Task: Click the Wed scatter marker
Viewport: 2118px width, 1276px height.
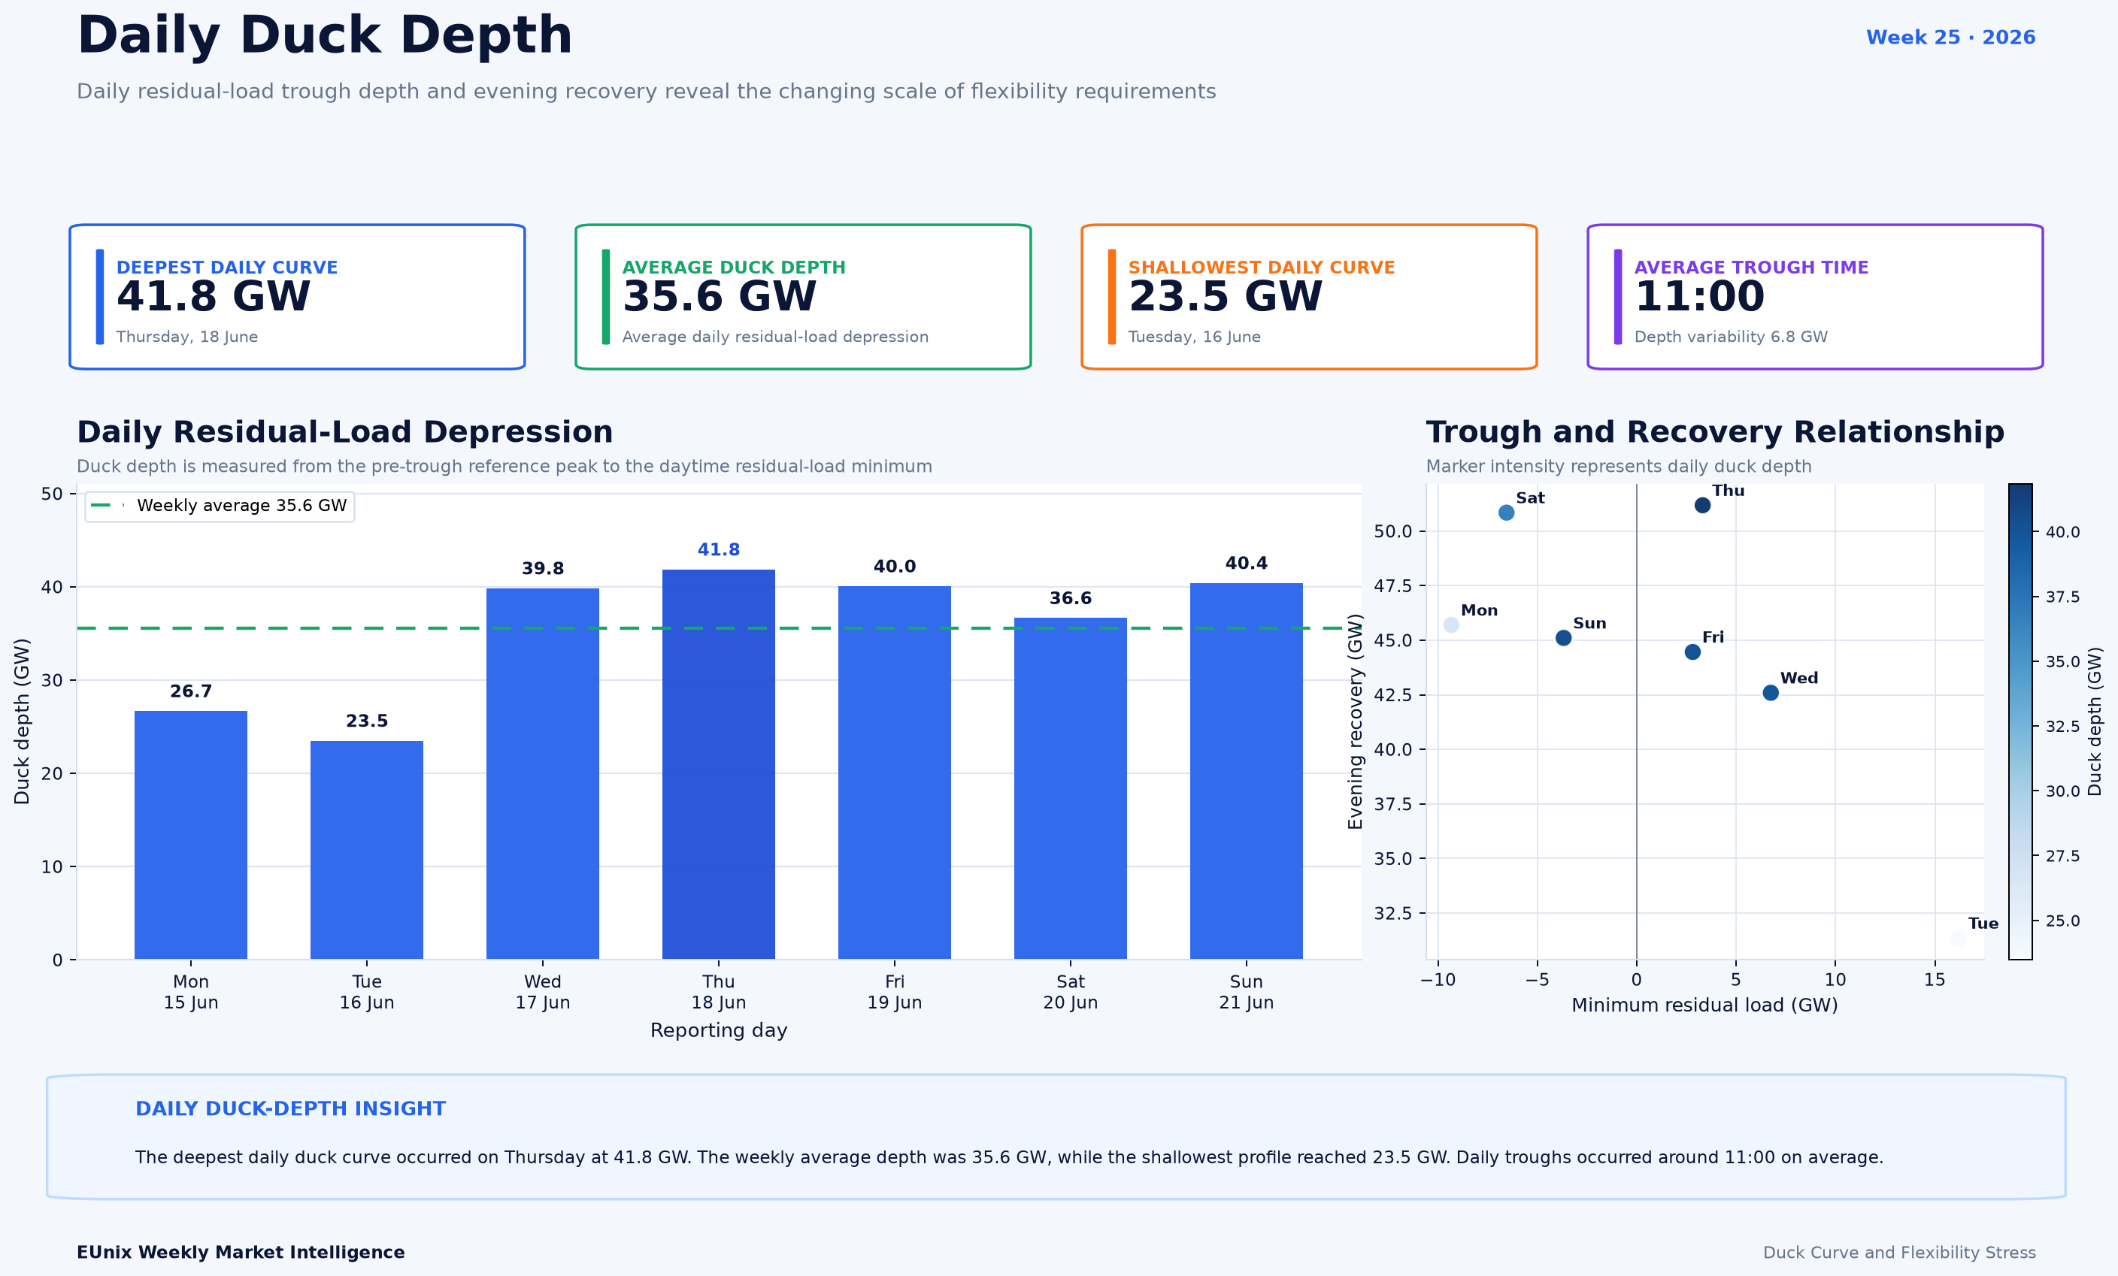Action: (x=1771, y=693)
